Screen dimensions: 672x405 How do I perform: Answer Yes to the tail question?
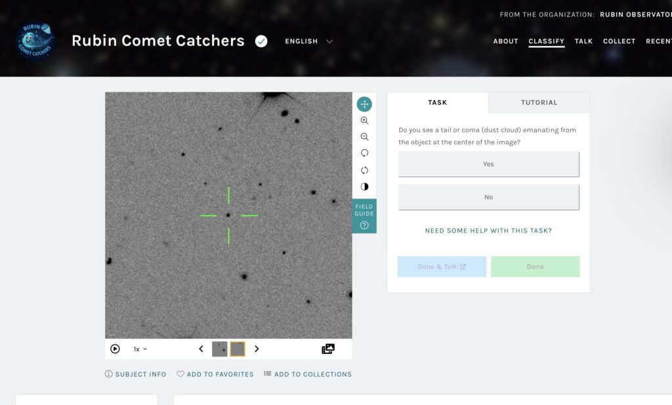(x=488, y=164)
